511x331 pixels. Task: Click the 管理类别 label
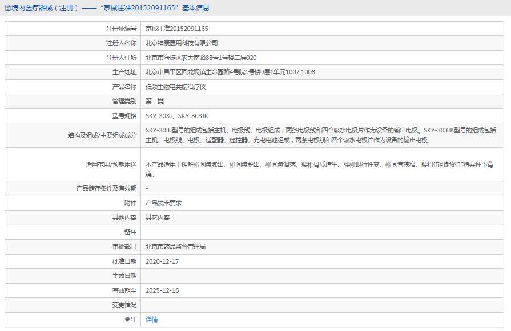124,102
